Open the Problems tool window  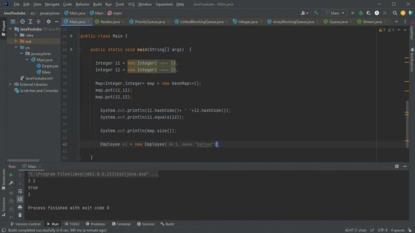click(x=95, y=224)
